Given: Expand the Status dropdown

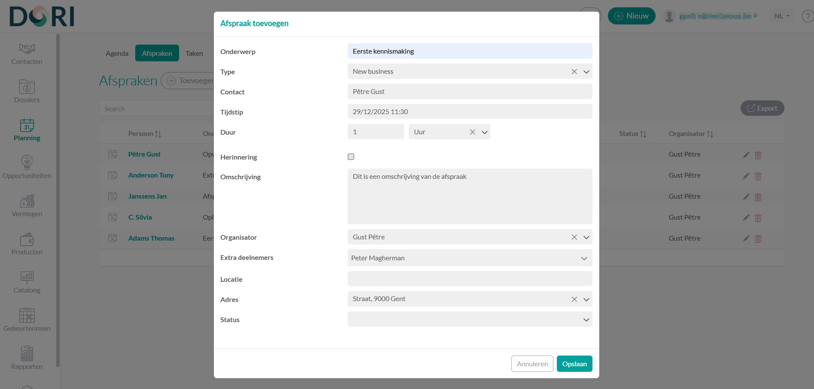Looking at the screenshot, I should [586, 320].
